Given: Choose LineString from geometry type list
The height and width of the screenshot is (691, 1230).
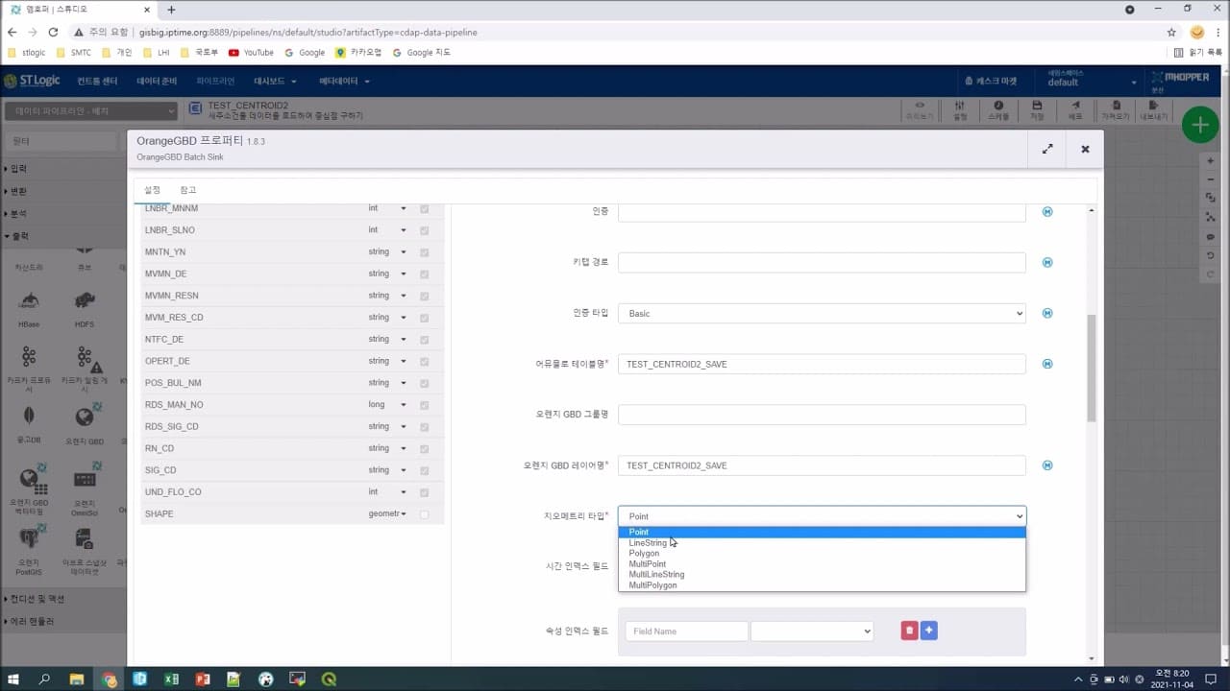Looking at the screenshot, I should coord(822,543).
